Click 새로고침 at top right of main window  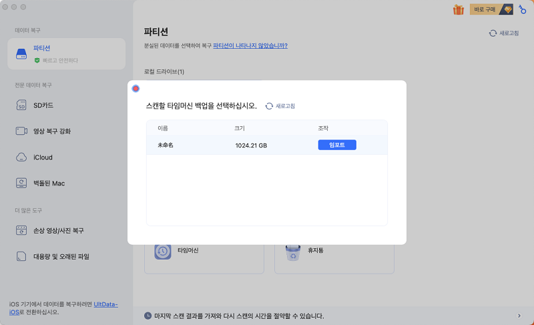coord(509,33)
